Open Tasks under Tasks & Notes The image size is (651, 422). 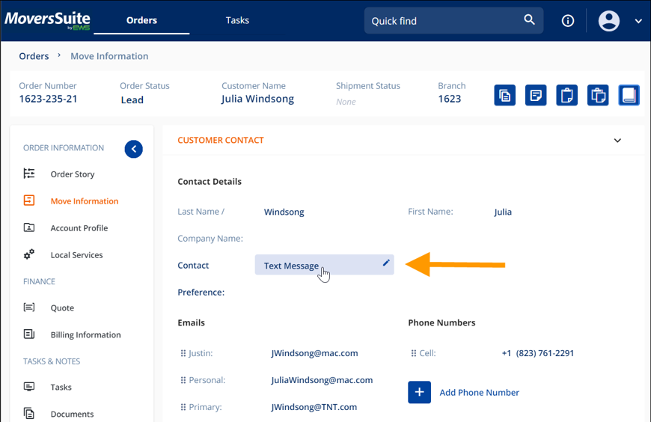61,387
